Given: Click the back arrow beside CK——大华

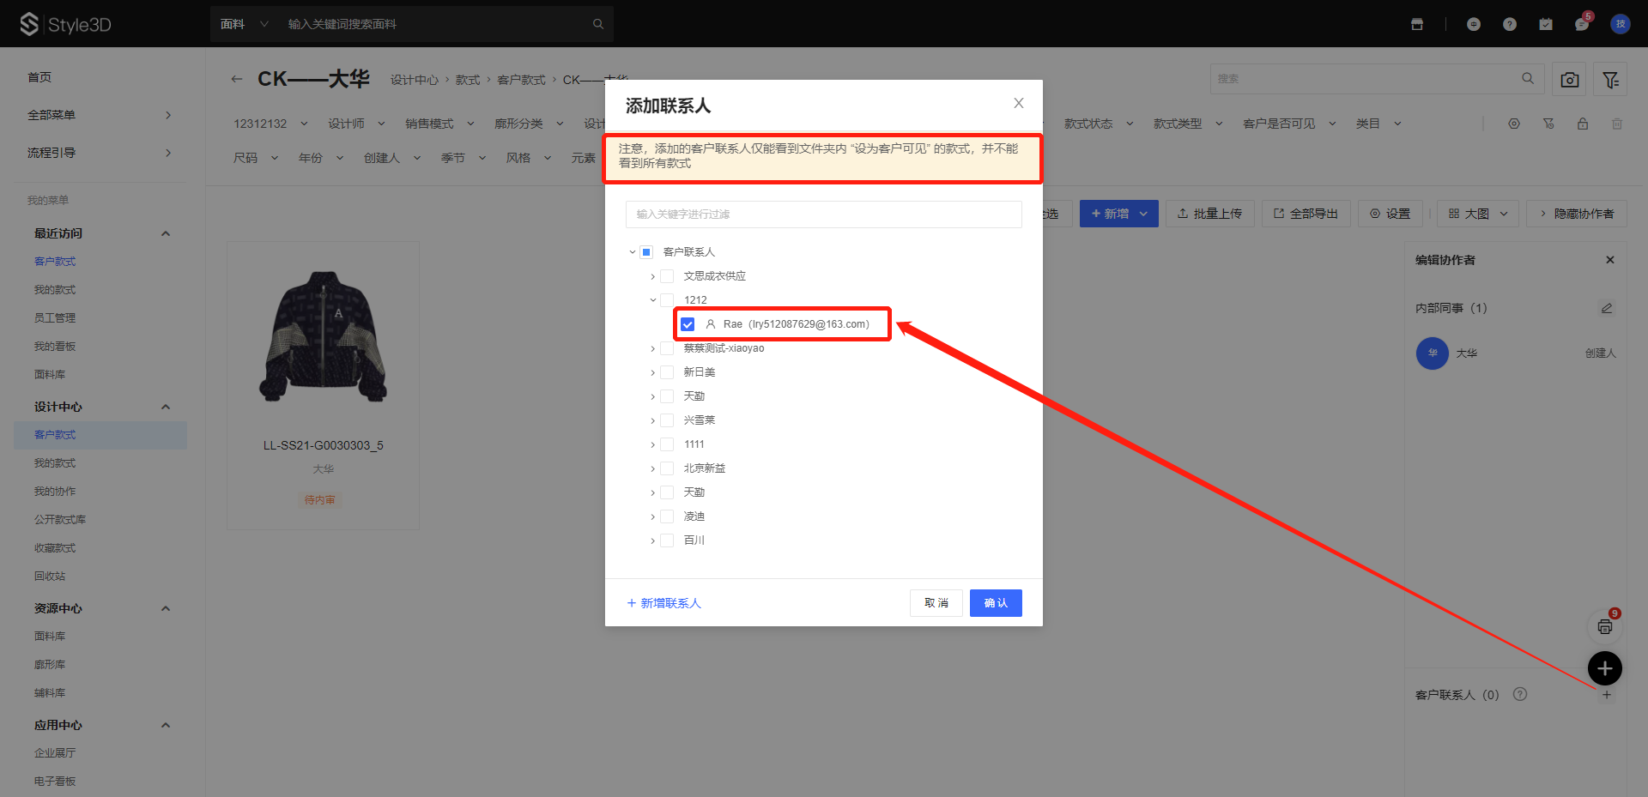Looking at the screenshot, I should (237, 79).
